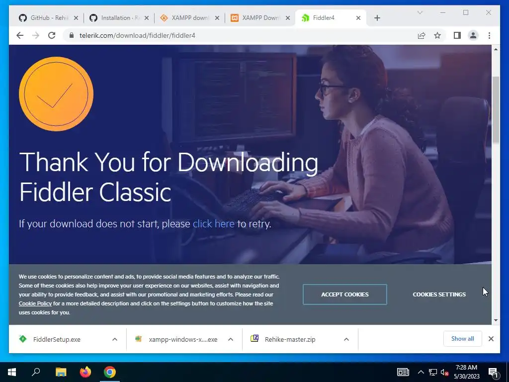The image size is (509, 382).
Task: Open Chrome side panel icon
Action: point(457,35)
